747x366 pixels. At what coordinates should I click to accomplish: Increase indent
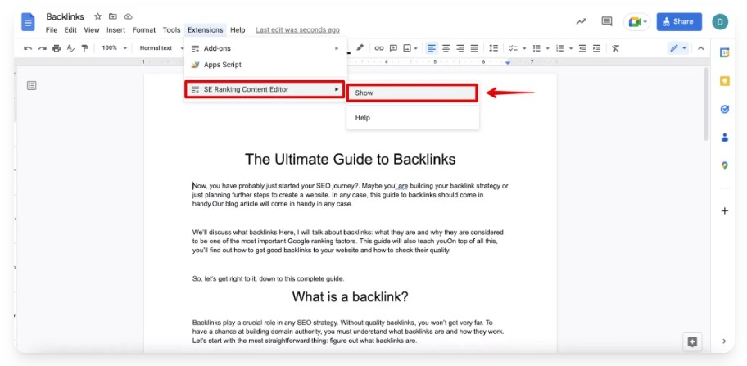tap(596, 48)
